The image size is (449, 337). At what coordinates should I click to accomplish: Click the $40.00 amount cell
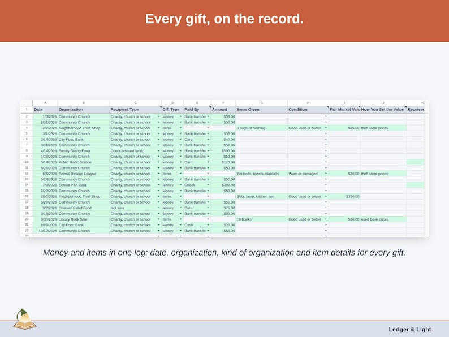coord(223,140)
